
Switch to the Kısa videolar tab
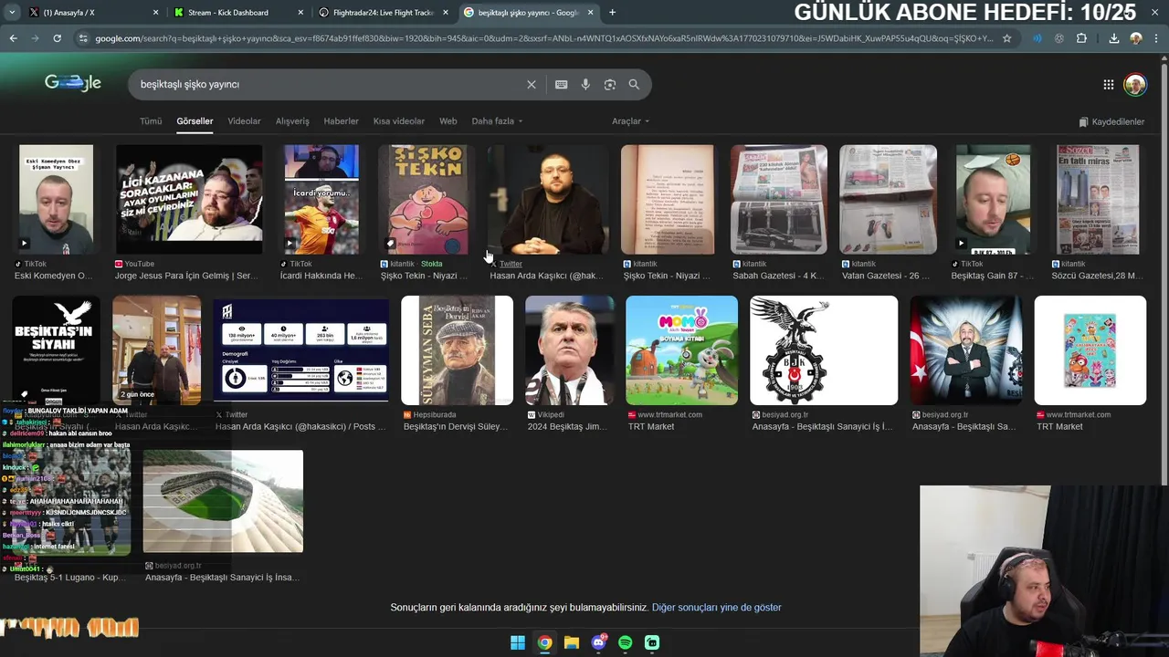(399, 120)
